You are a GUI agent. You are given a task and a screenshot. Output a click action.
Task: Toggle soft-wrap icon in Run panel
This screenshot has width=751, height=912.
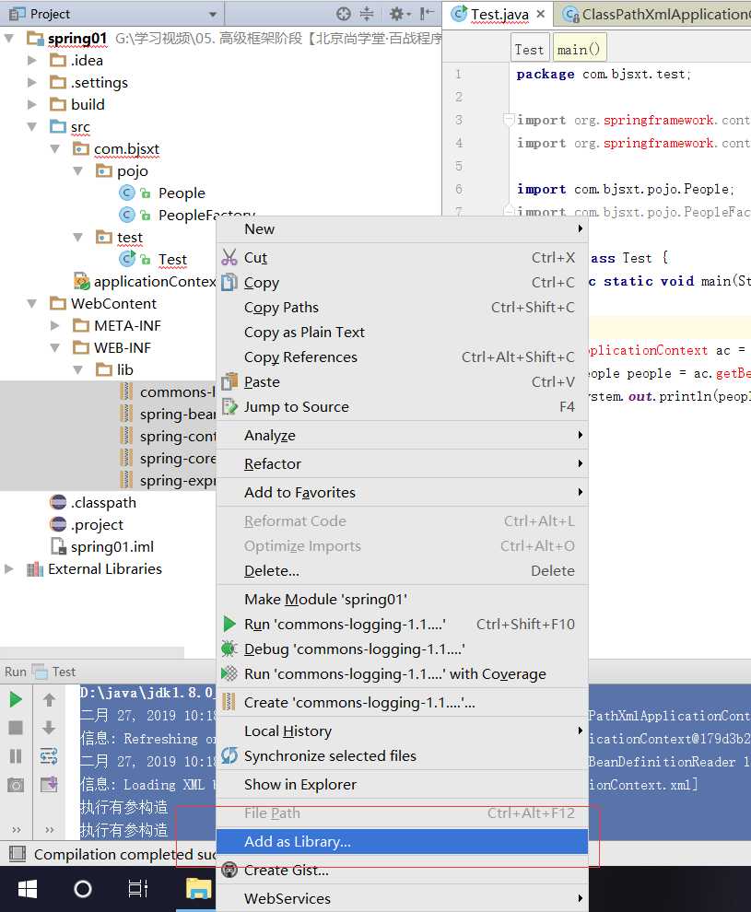(49, 756)
